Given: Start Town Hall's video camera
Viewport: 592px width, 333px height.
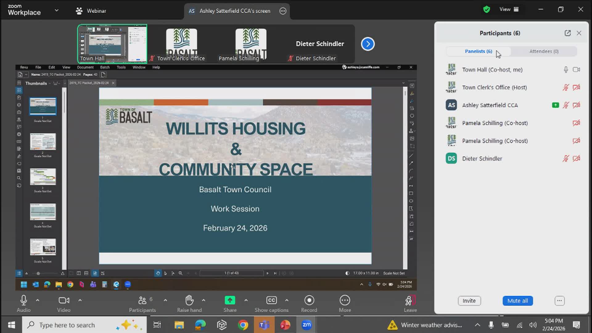Looking at the screenshot, I should point(577,69).
